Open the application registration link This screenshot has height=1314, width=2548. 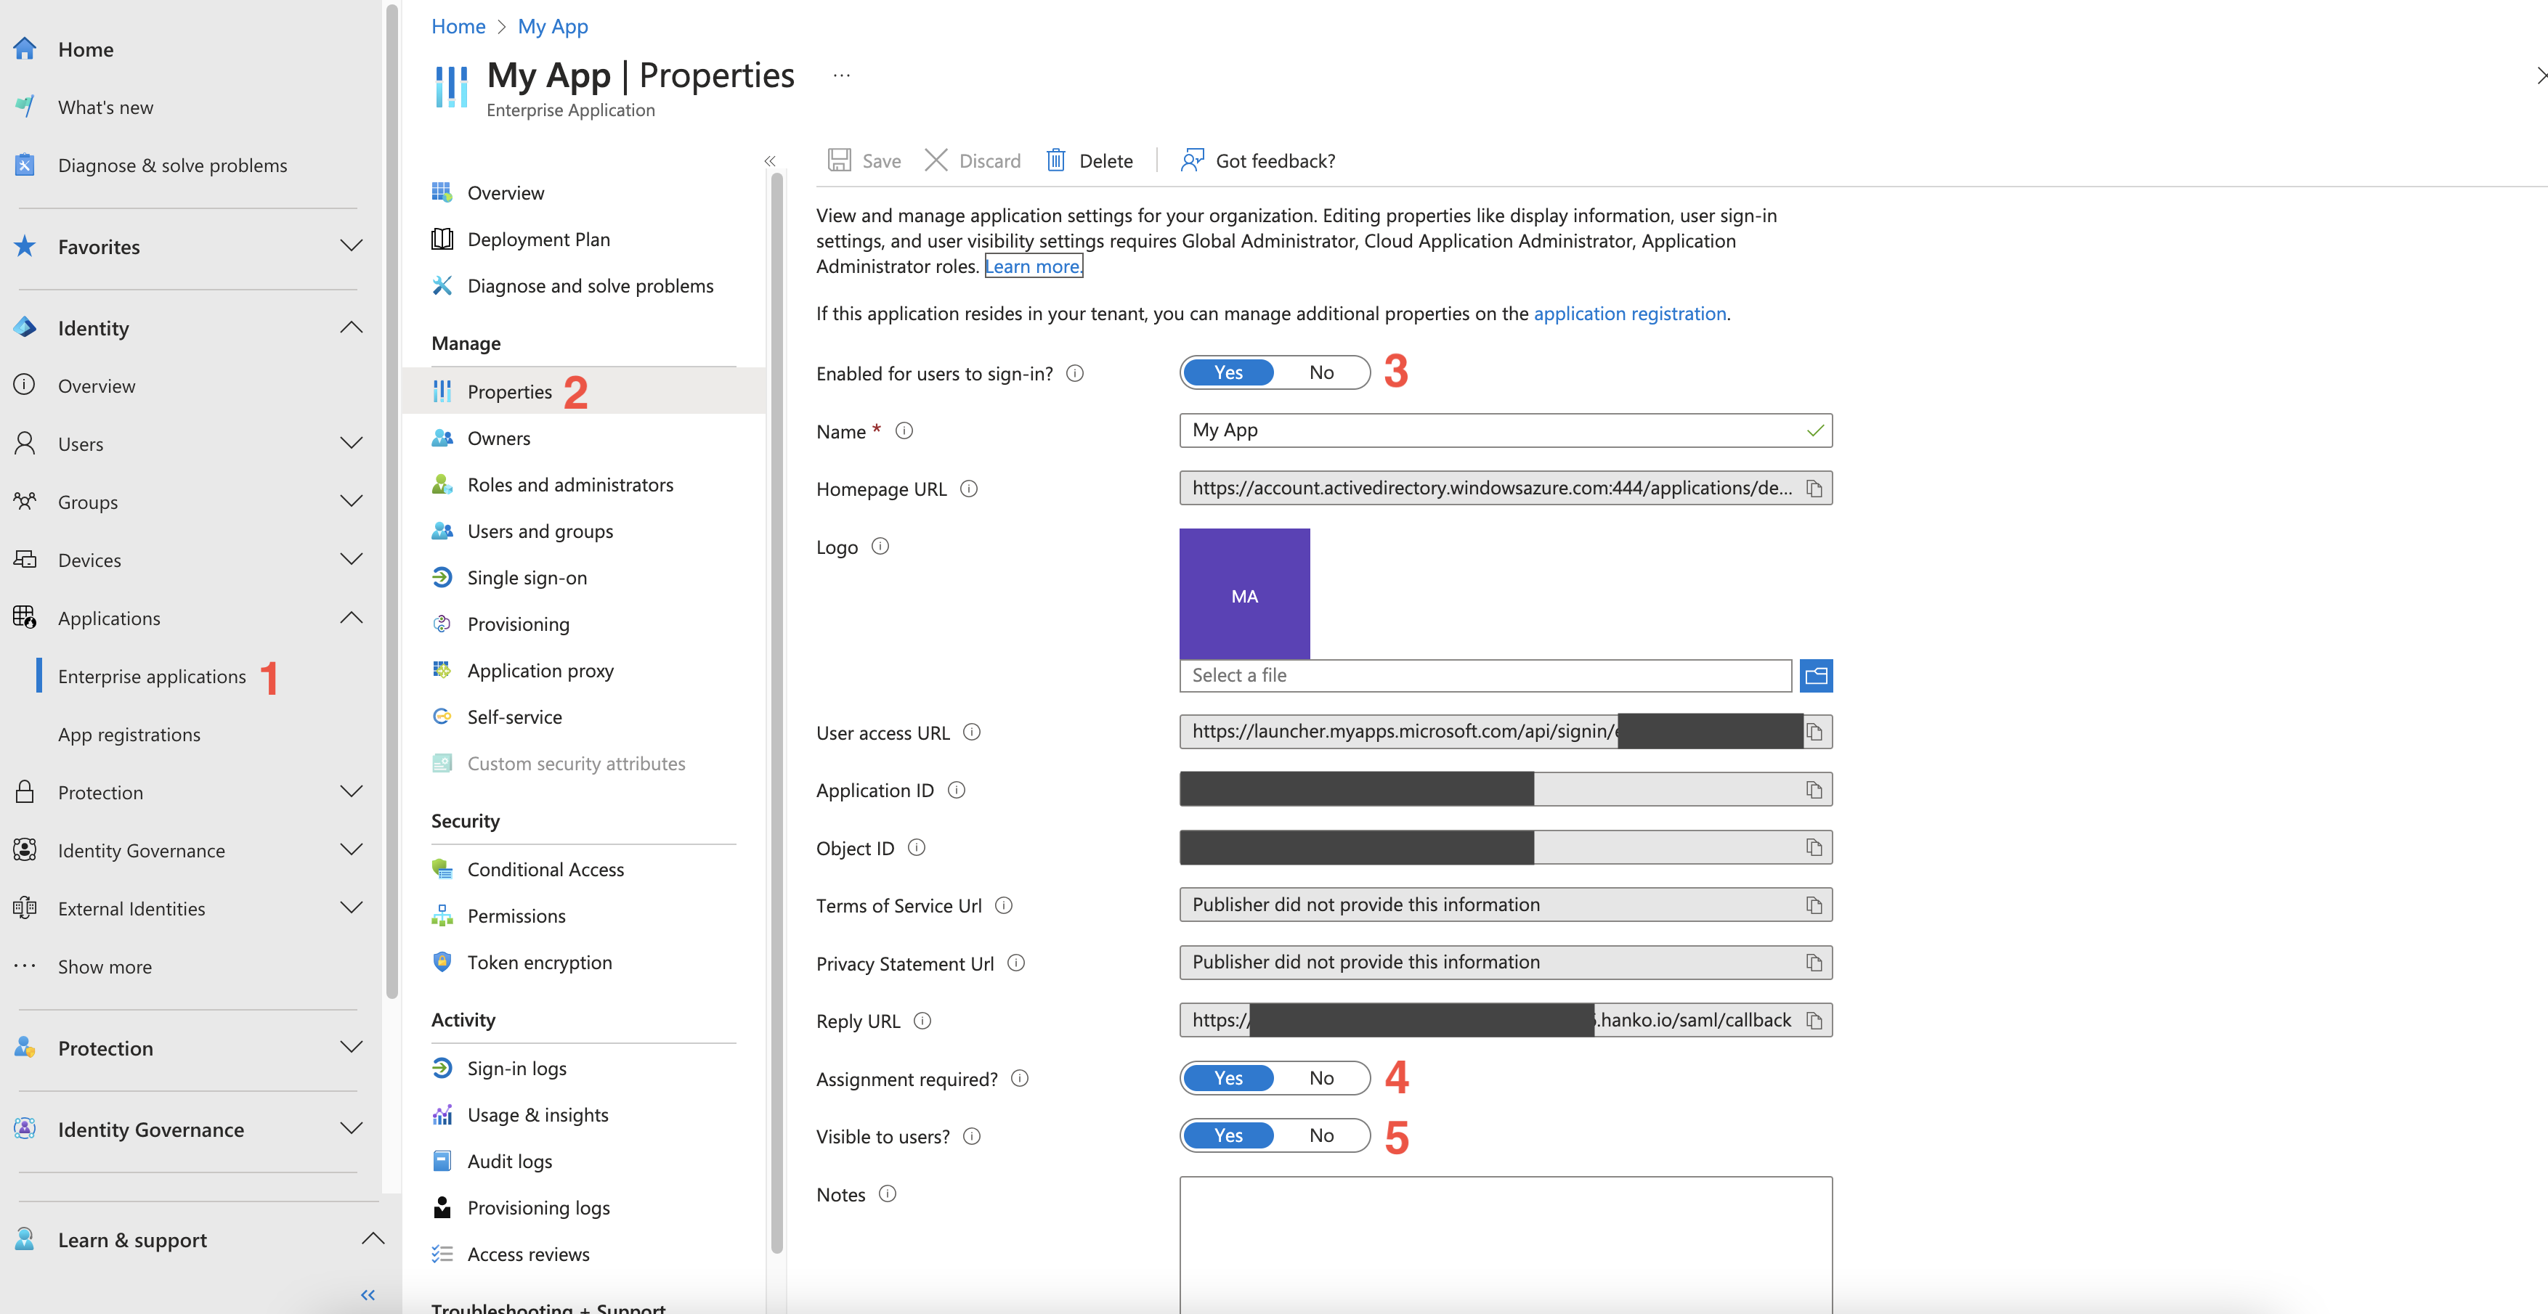point(1629,314)
